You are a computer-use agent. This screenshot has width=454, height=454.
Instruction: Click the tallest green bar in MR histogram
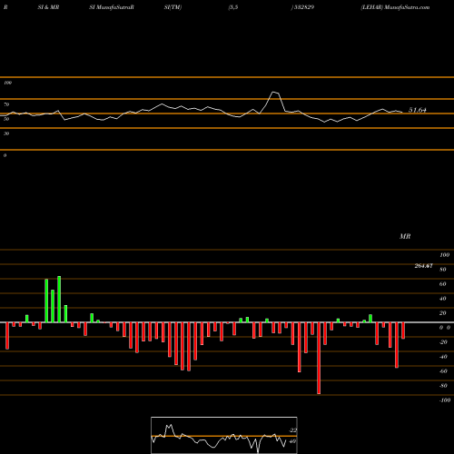(59, 299)
